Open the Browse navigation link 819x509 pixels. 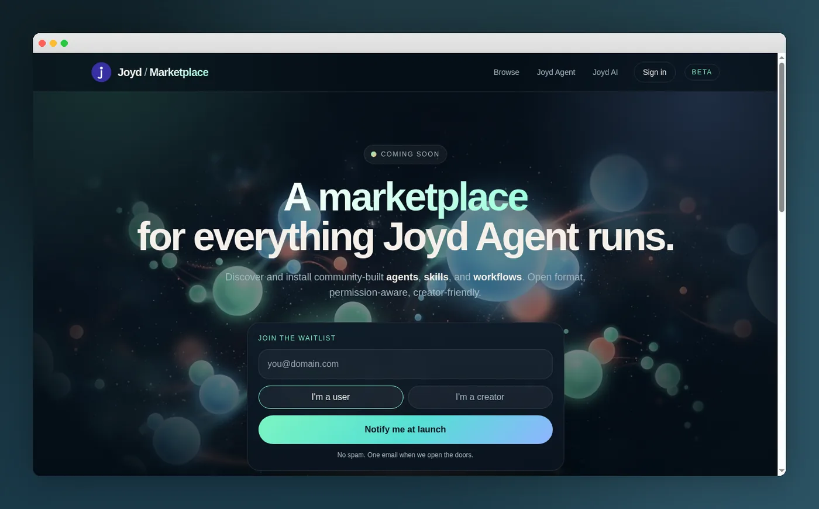pos(506,72)
